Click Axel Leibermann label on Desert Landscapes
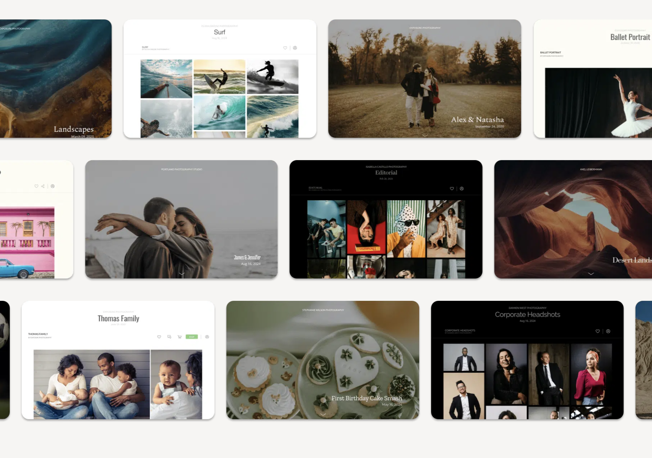Image resolution: width=652 pixels, height=458 pixels. coord(591,170)
